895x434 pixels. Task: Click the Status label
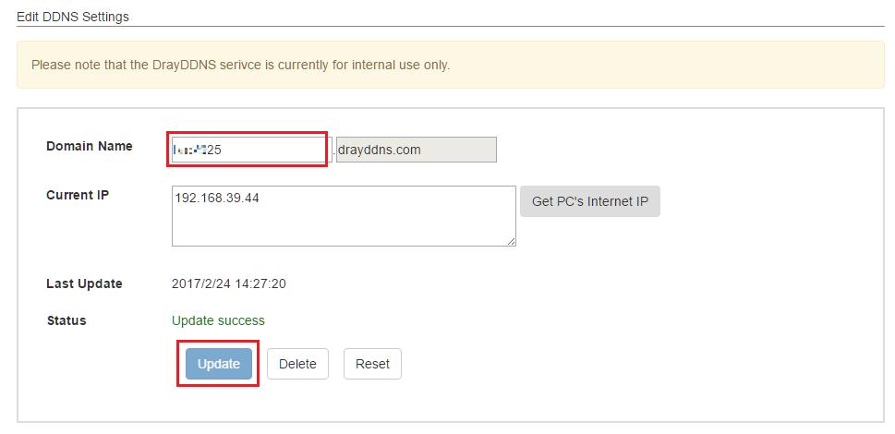(x=66, y=320)
